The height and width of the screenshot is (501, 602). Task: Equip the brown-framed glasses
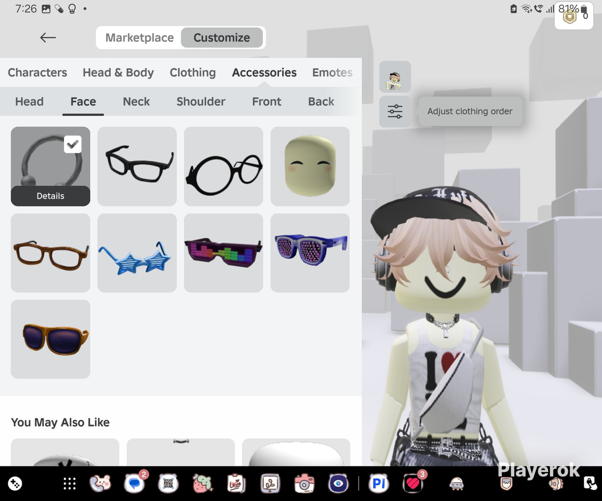(51, 253)
